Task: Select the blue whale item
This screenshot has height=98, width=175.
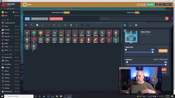Action: [x=54, y=33]
